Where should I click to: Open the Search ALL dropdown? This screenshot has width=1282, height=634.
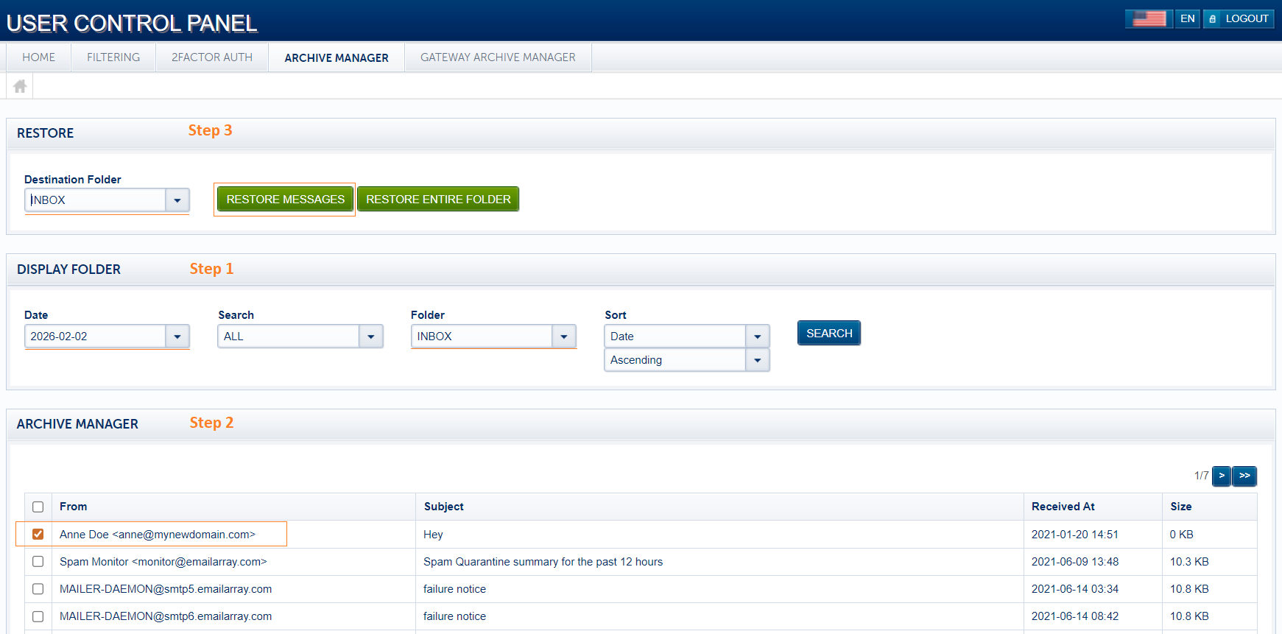point(370,337)
